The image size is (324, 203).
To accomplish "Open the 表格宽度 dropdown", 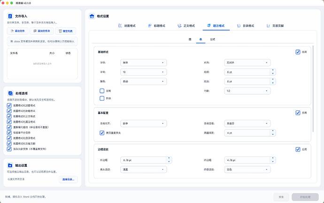I will (x=247, y=124).
